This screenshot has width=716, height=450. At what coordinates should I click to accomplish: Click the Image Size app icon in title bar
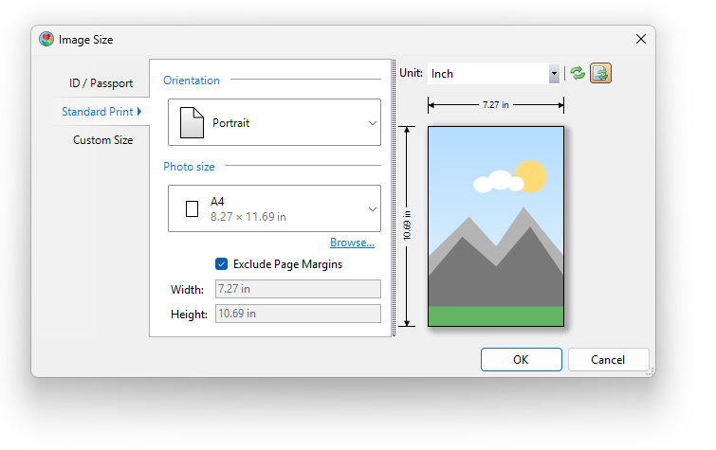tap(46, 39)
